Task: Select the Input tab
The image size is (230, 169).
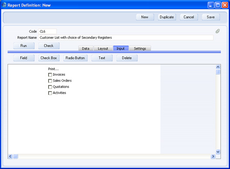Action: pos(121,48)
